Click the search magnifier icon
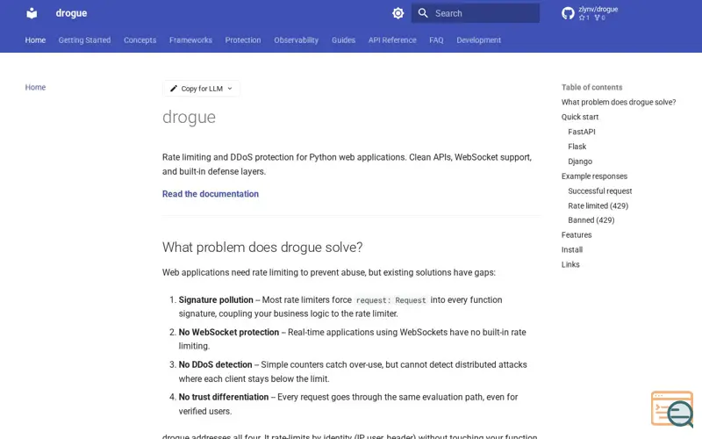 pos(423,13)
